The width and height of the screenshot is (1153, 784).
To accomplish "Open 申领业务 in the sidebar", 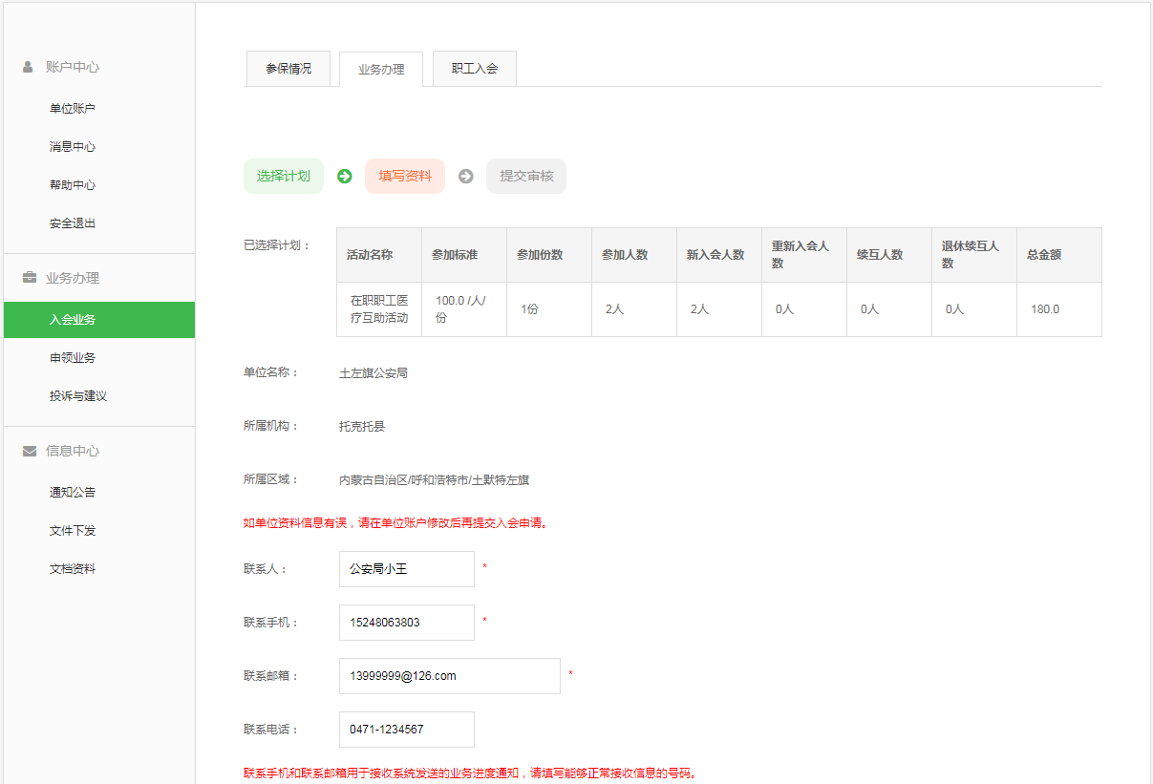I will (73, 358).
